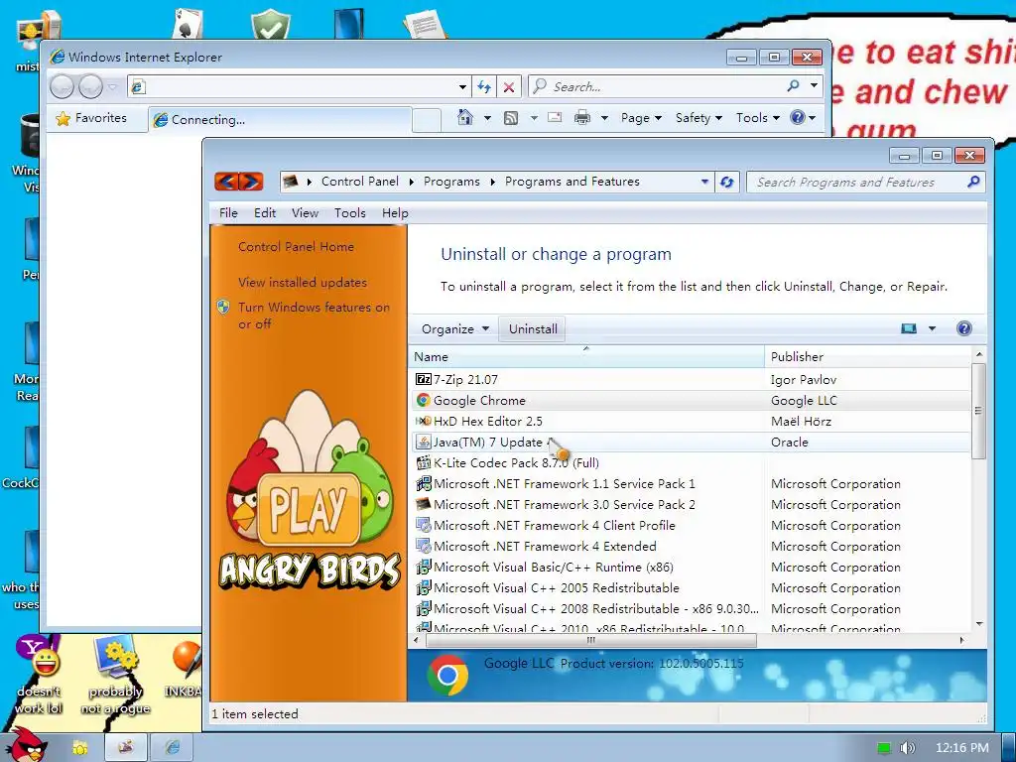Viewport: 1016px width, 762px height.
Task: Click the .NET Framework 1.1 icon
Action: click(423, 483)
